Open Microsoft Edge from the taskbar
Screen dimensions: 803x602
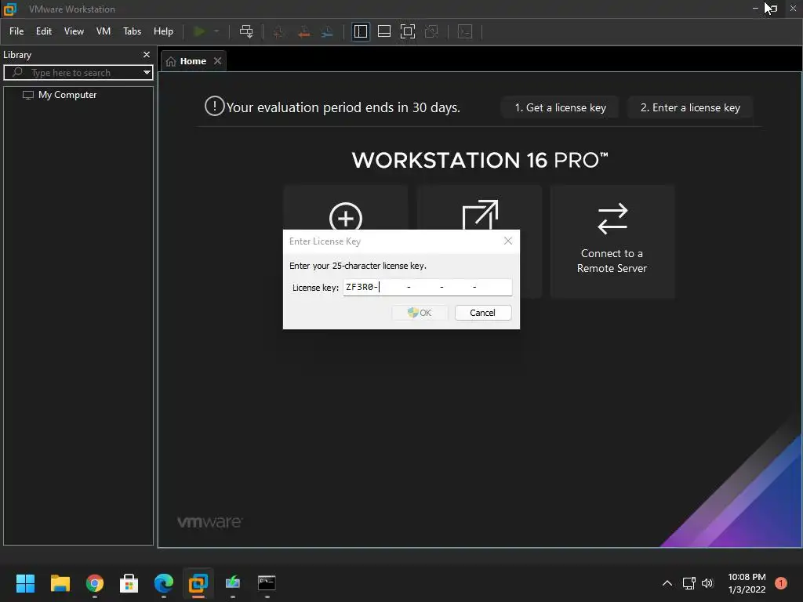coord(164,583)
